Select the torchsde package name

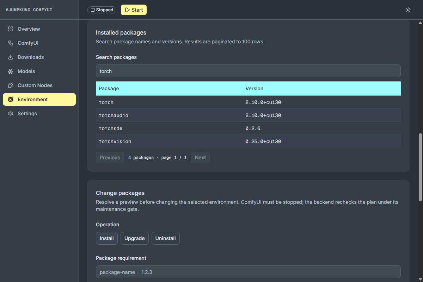coord(111,128)
